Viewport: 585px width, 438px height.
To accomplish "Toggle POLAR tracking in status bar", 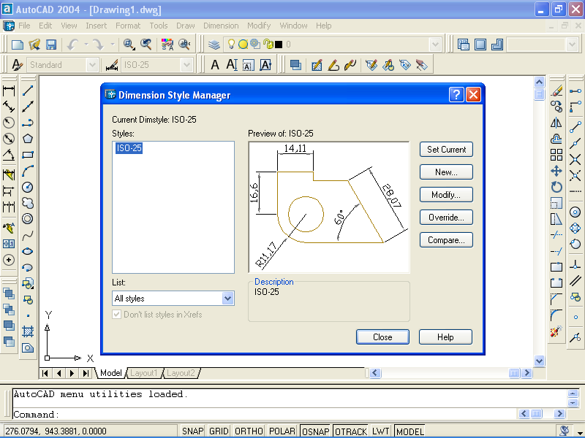I will tap(282, 431).
